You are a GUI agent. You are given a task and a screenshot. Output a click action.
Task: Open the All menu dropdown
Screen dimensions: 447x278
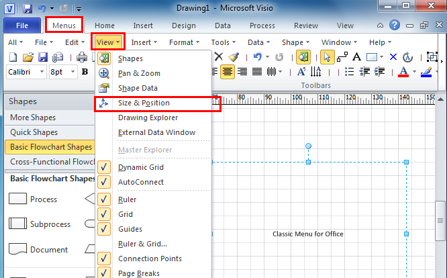pyautogui.click(x=15, y=42)
